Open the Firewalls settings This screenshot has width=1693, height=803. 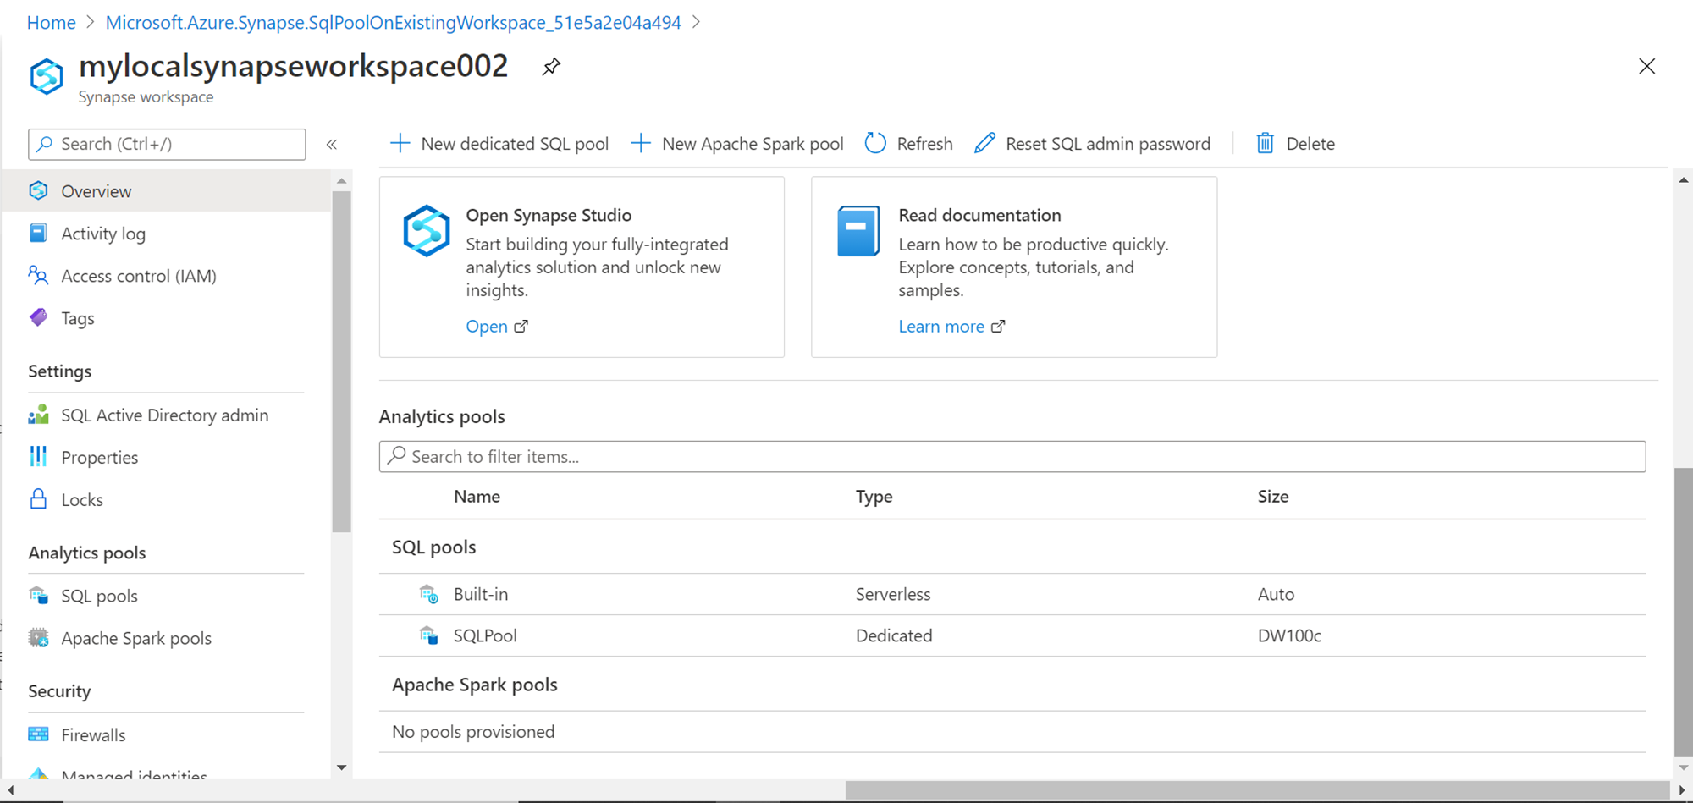pyautogui.click(x=93, y=734)
